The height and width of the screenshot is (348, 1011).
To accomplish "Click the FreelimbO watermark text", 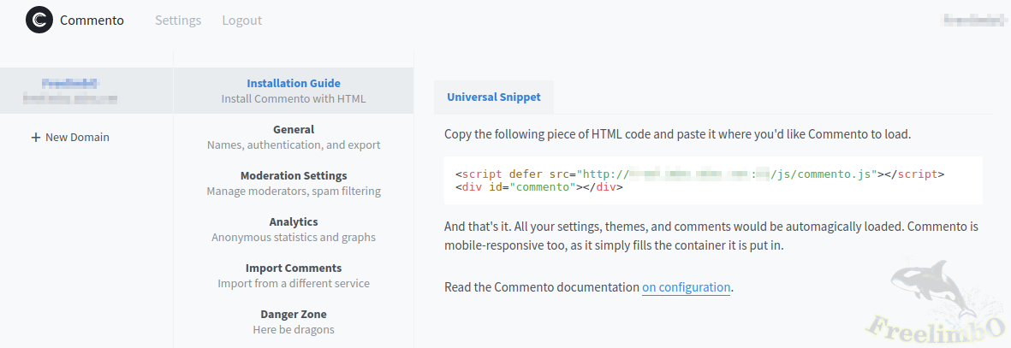I will click(937, 329).
